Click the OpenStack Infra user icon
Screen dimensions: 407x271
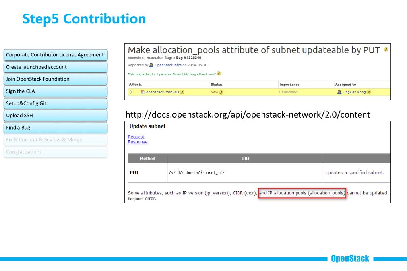[151, 65]
